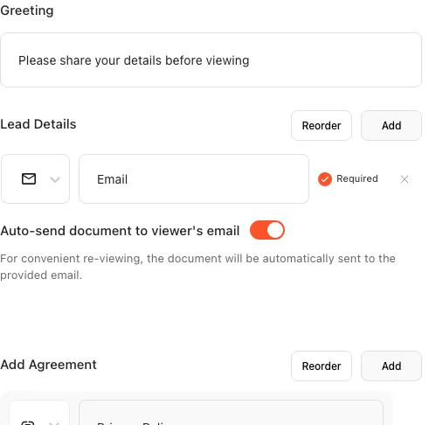Open the field type dropdown next to the envelope
429x425 pixels.
tap(55, 179)
